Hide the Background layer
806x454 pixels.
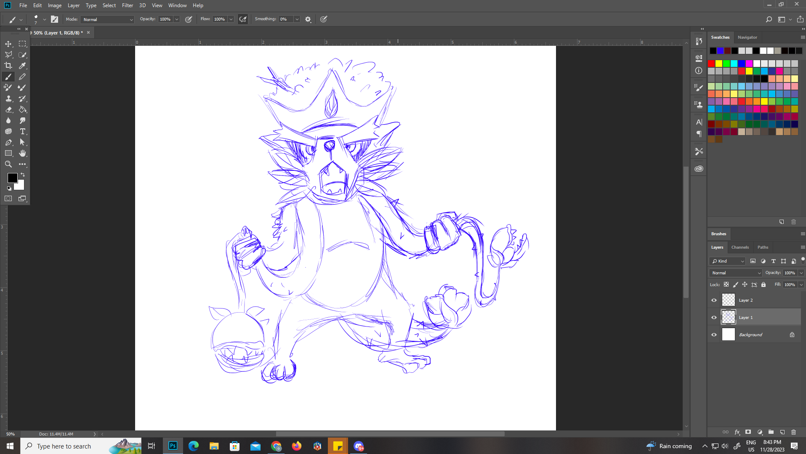(714, 335)
